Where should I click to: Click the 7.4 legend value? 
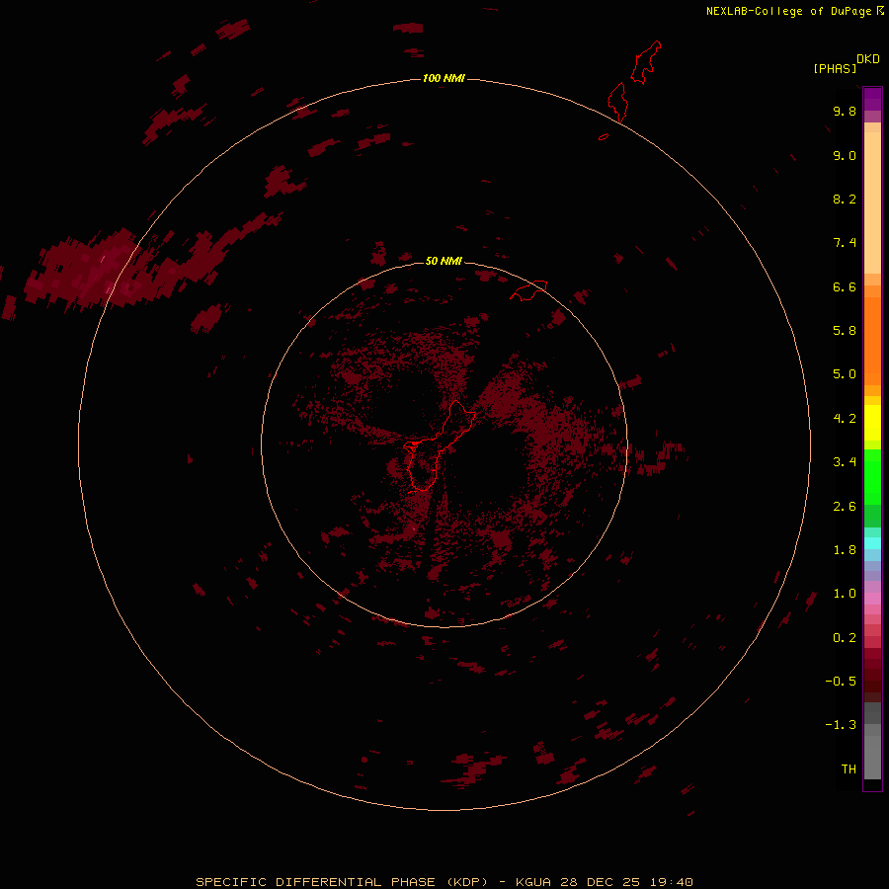845,243
